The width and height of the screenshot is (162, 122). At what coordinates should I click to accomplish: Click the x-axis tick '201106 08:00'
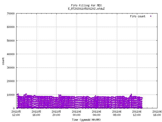coord(117,113)
